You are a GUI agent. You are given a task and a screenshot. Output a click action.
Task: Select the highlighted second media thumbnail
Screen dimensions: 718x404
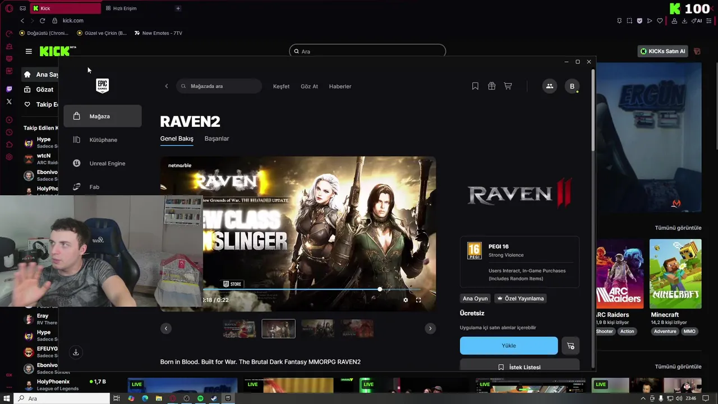278,328
